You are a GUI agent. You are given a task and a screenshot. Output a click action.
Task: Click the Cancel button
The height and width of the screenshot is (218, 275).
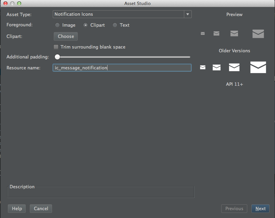[x=41, y=208]
